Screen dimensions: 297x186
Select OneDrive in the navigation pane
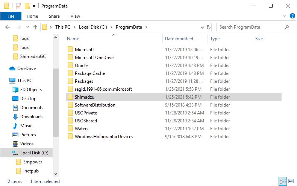26,69
